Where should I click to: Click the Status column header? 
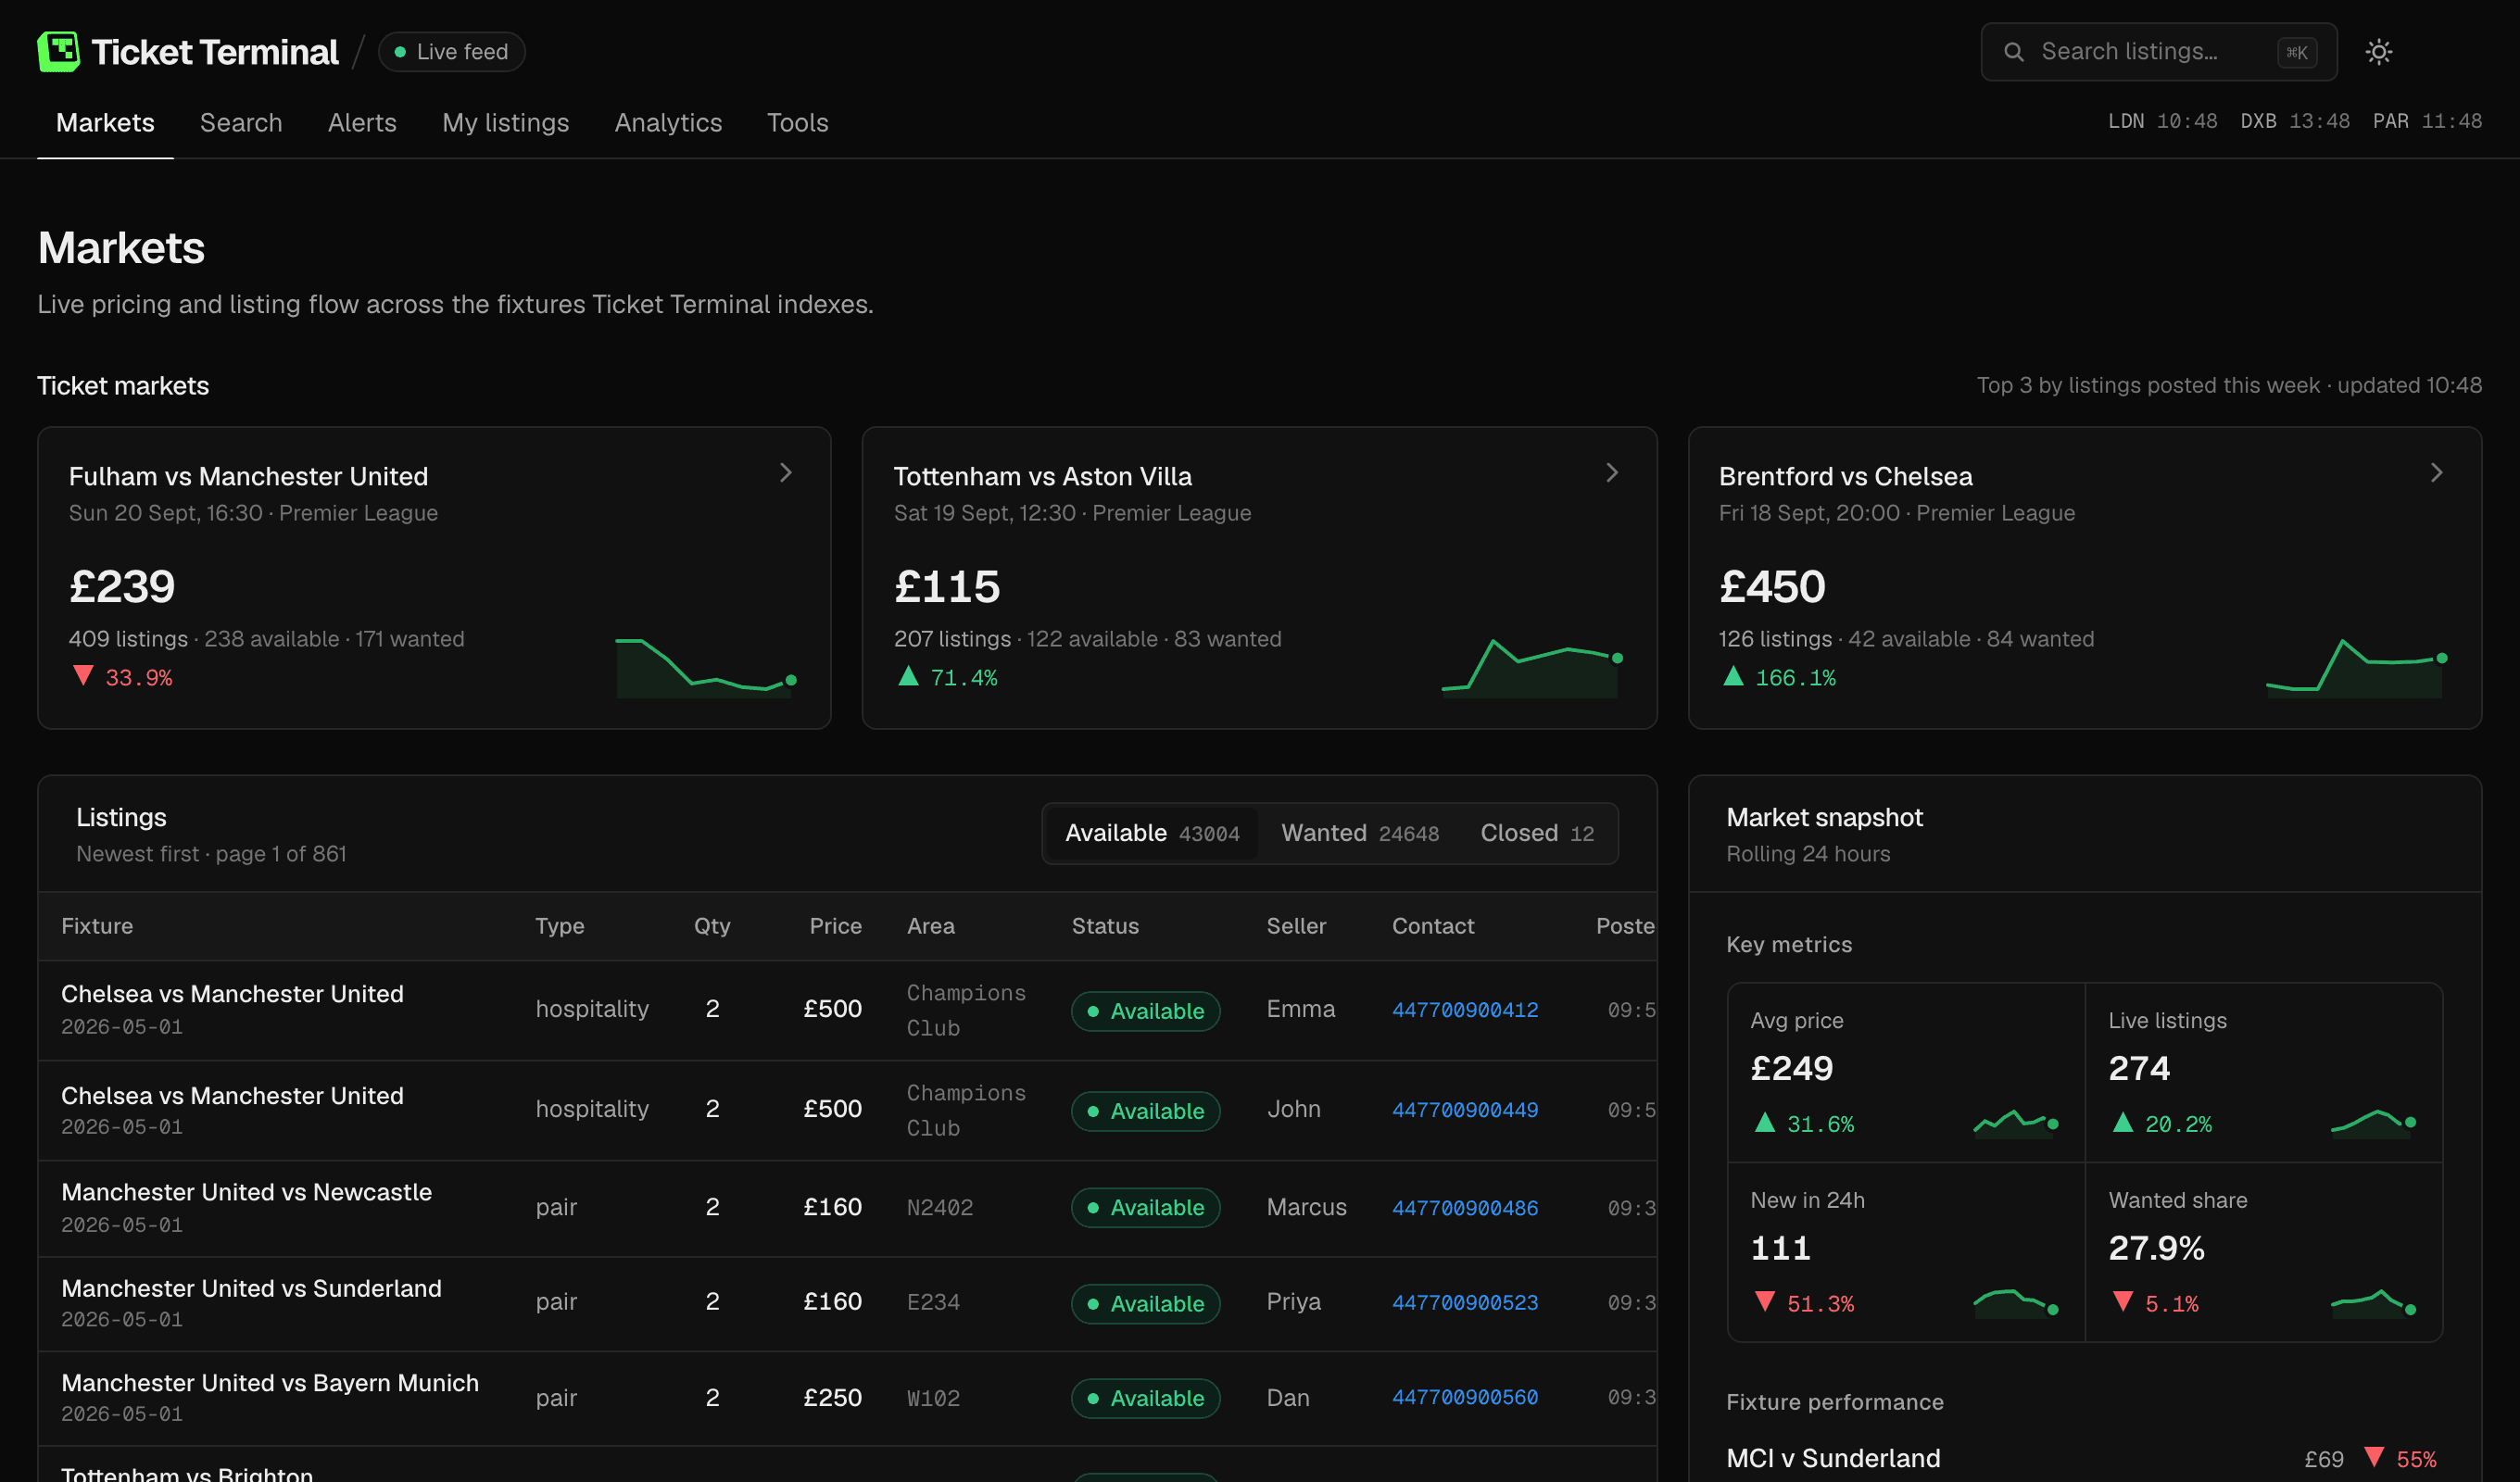(1105, 926)
